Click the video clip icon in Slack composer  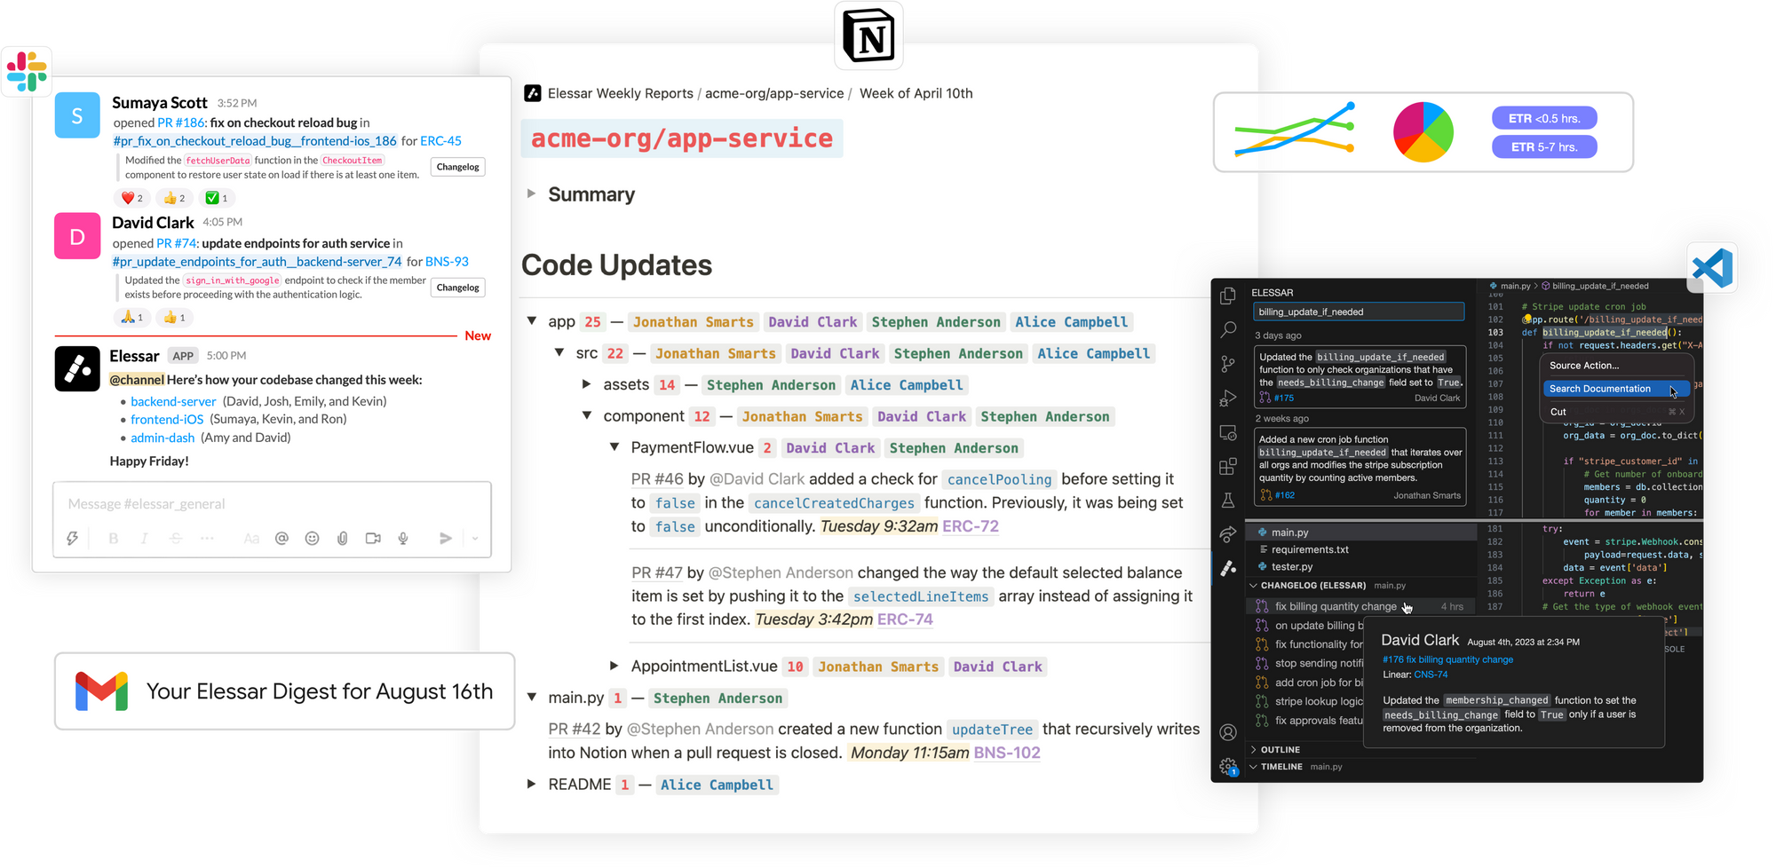pyautogui.click(x=373, y=538)
